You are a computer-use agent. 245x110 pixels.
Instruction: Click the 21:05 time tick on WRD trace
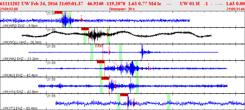51,13
